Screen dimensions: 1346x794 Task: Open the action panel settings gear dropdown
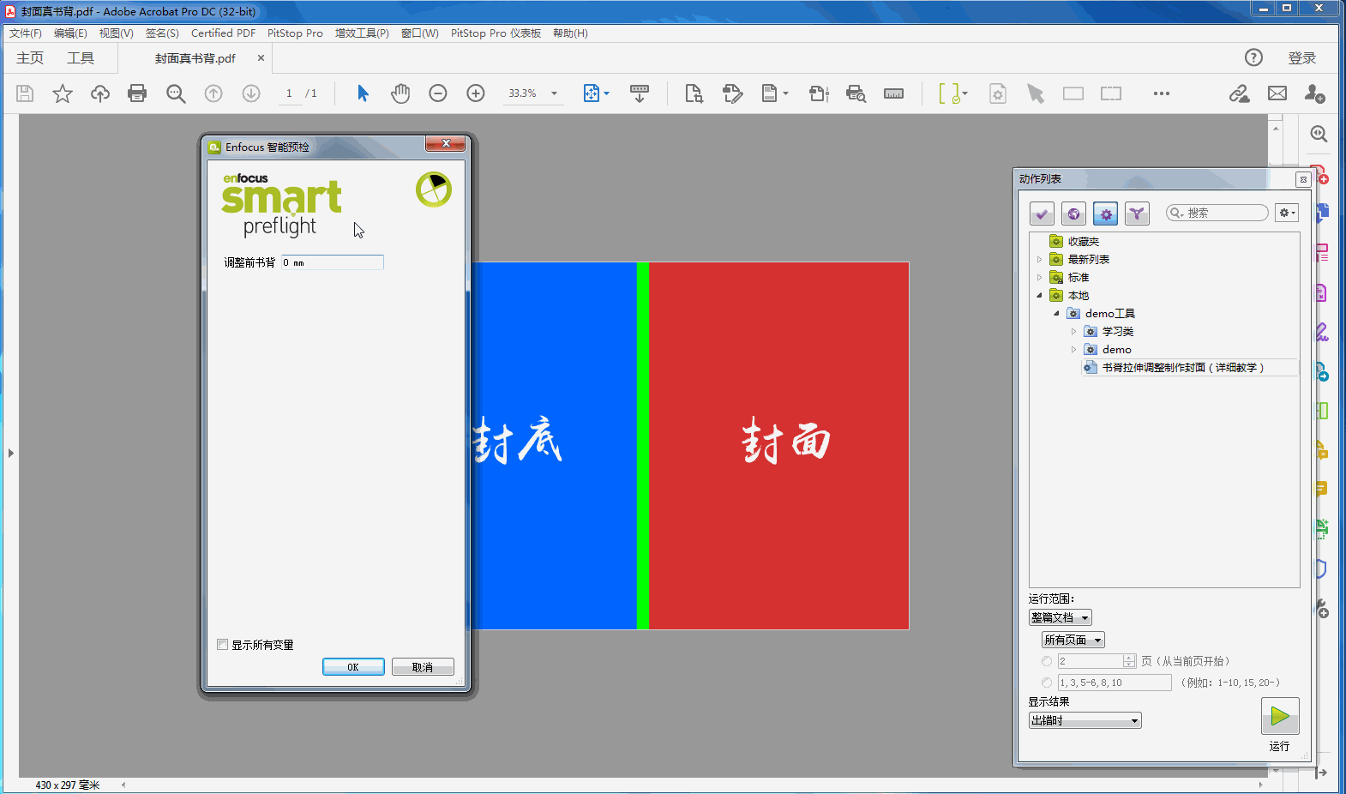(1287, 213)
